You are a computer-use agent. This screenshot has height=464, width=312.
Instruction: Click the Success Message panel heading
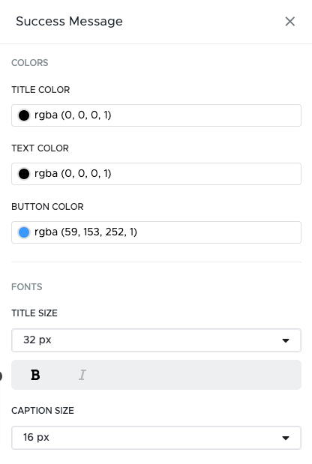[69, 21]
